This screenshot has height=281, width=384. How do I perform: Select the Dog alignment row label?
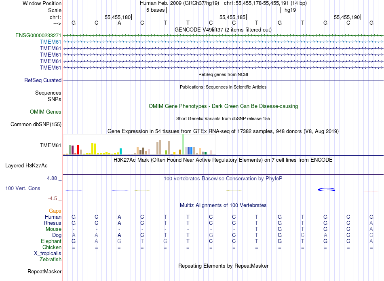(x=57, y=235)
